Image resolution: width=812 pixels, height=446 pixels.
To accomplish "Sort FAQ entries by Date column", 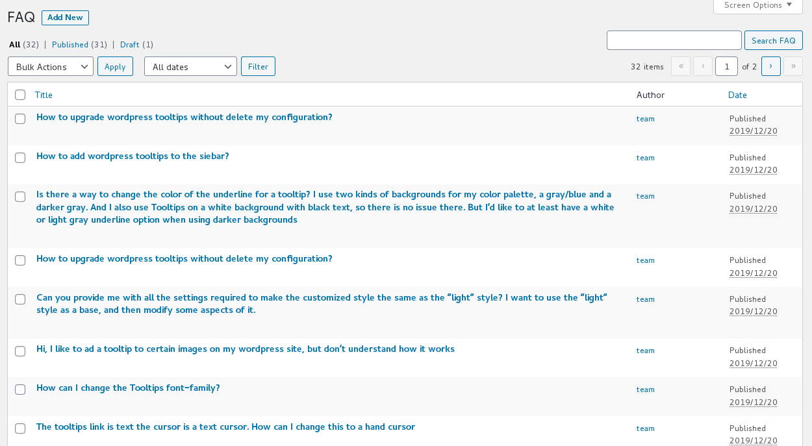I will (737, 95).
